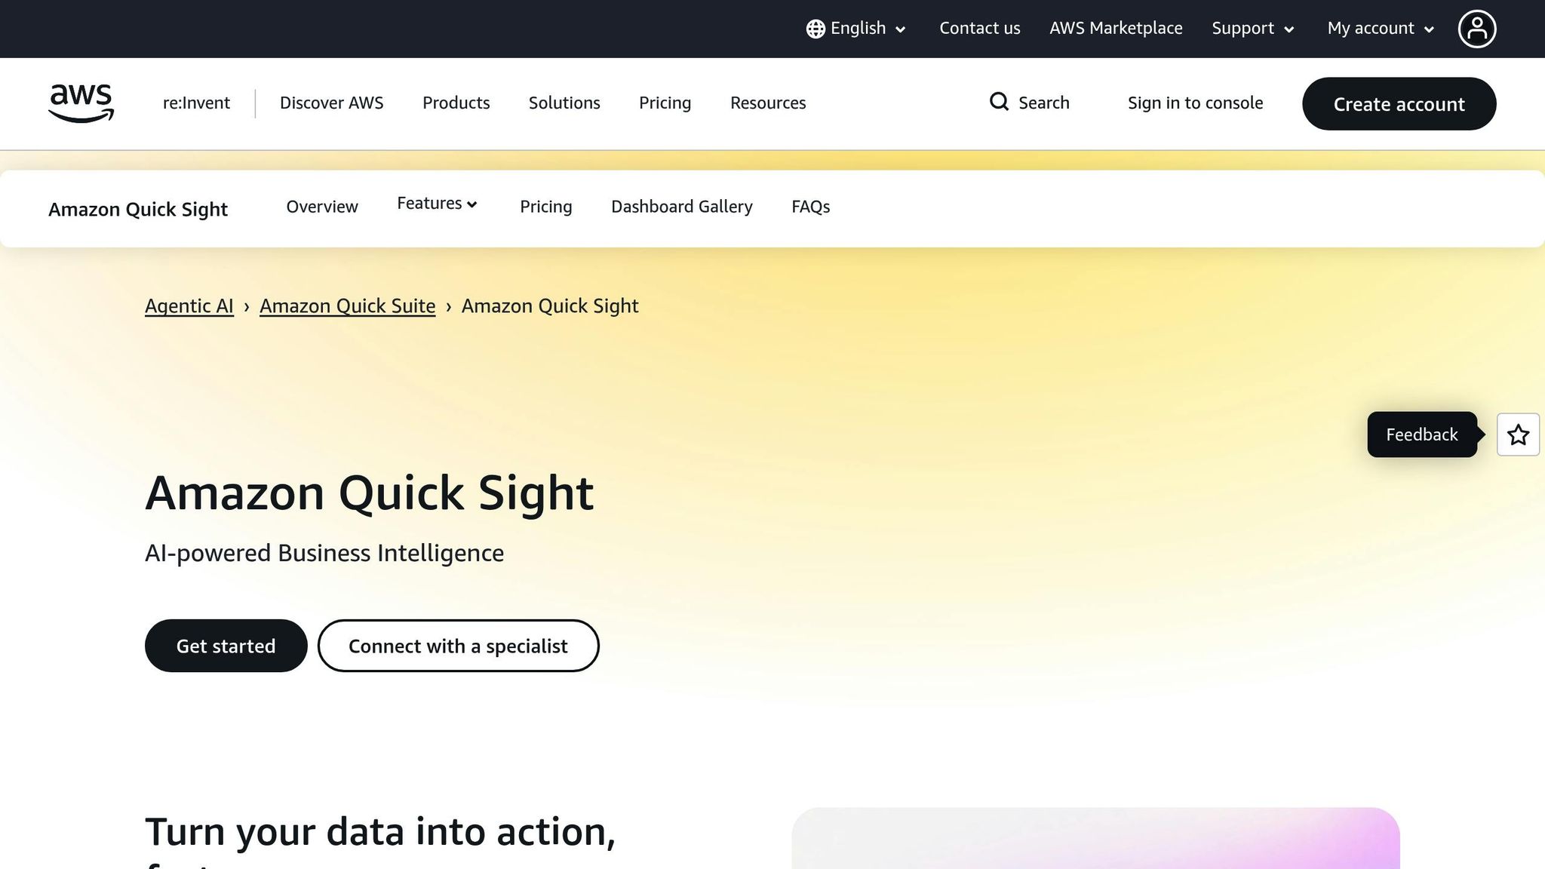Click the globe language icon

[x=816, y=29]
